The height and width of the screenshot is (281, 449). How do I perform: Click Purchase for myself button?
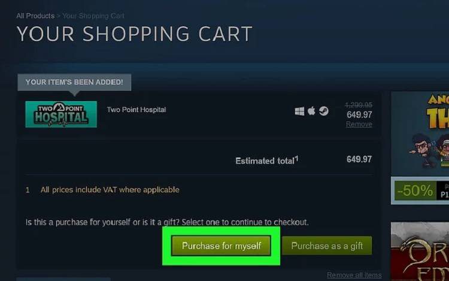tap(221, 246)
